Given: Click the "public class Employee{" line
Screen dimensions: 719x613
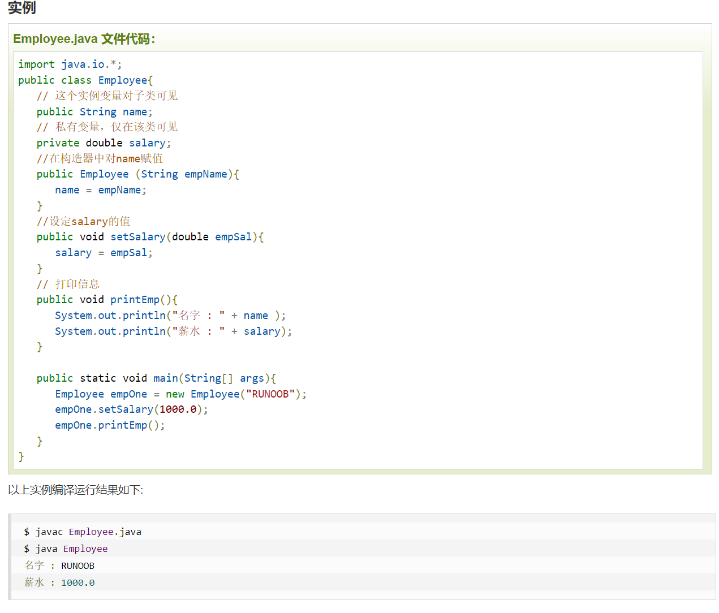Looking at the screenshot, I should click(x=85, y=80).
